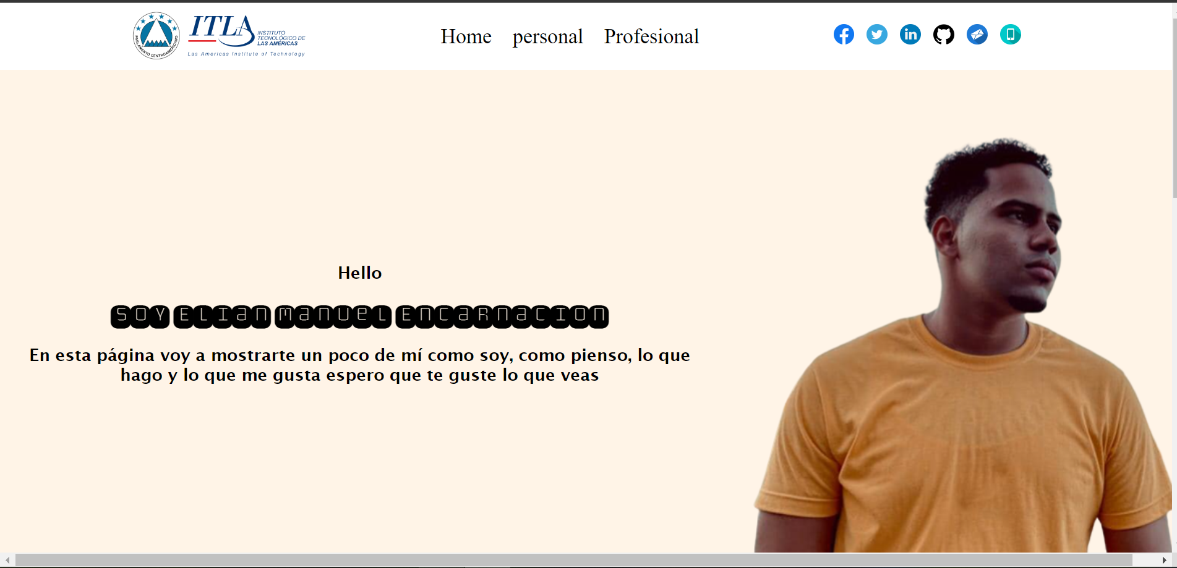Open the Twitter social icon
The height and width of the screenshot is (568, 1177).
pos(877,35)
